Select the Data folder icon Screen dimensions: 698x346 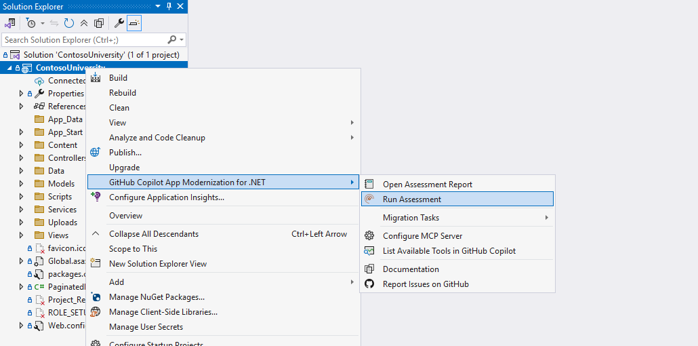point(40,171)
